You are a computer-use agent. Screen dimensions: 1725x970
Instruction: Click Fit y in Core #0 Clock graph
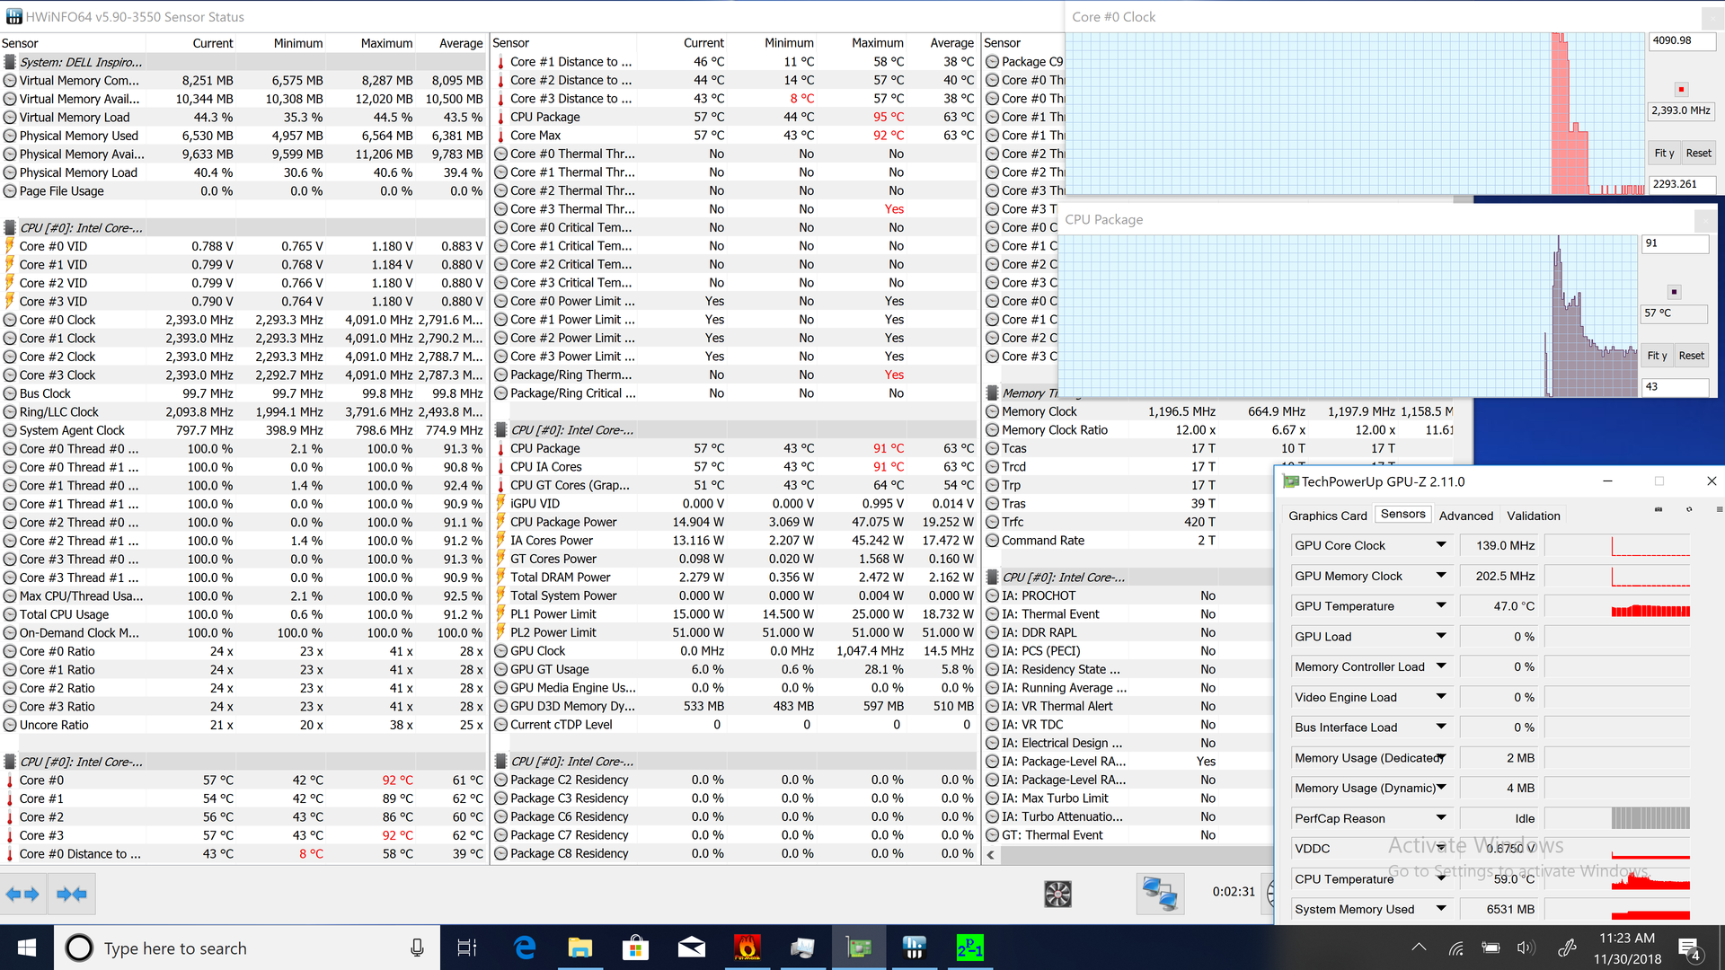pos(1664,154)
